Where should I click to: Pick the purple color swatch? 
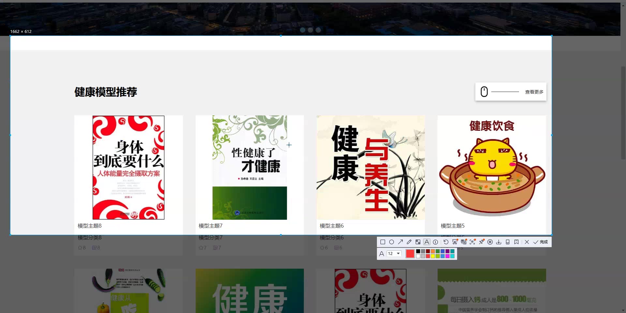(x=448, y=251)
